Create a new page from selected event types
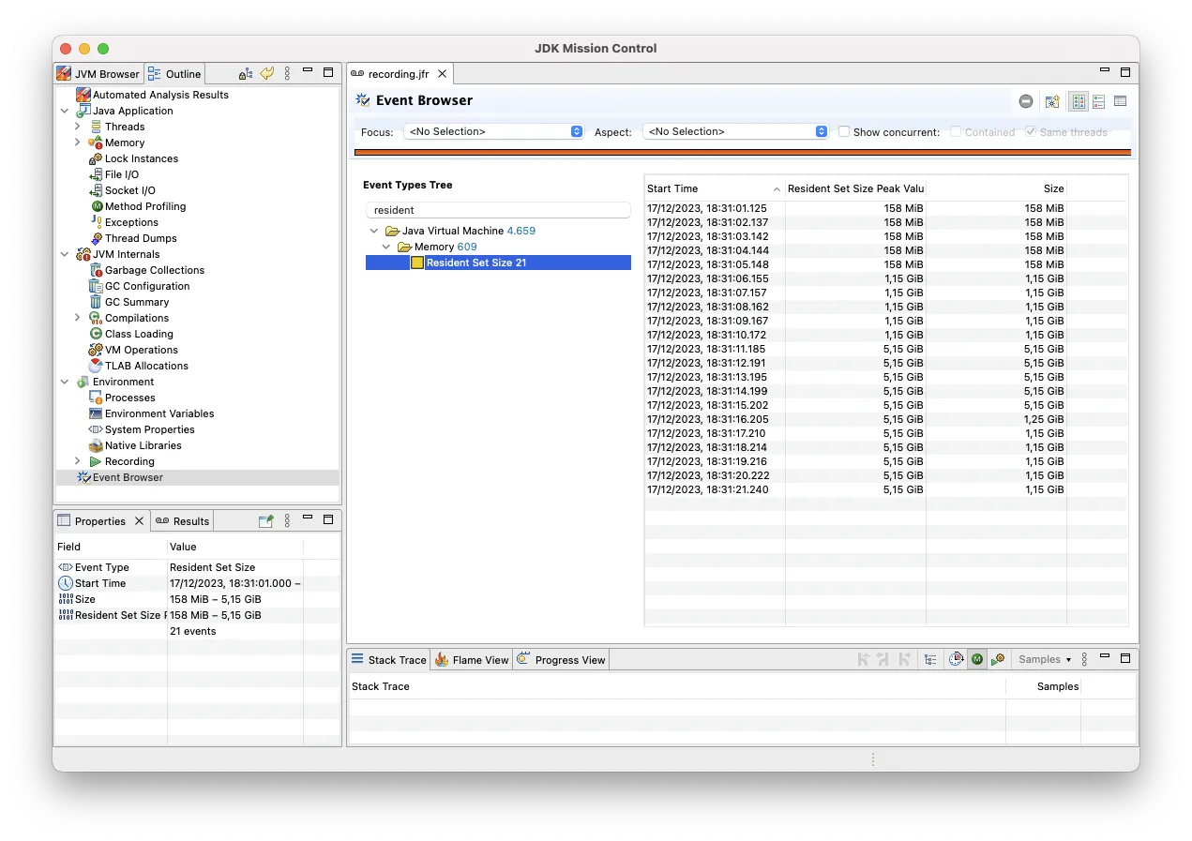Image resolution: width=1192 pixels, height=841 pixels. (1052, 101)
